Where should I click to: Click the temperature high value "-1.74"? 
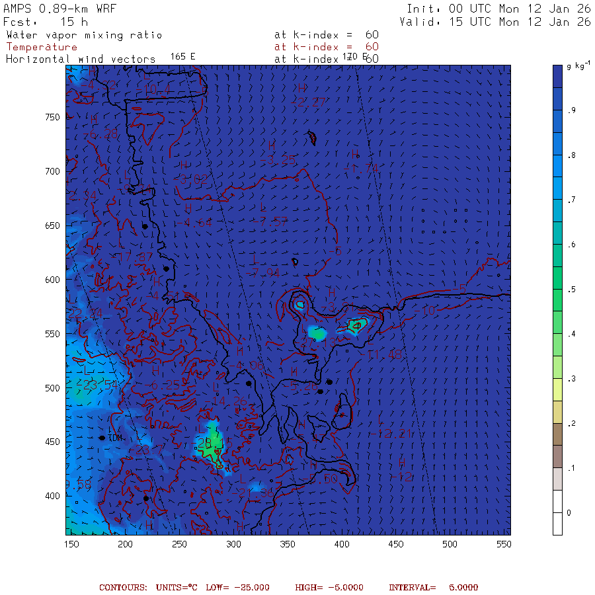[361, 168]
